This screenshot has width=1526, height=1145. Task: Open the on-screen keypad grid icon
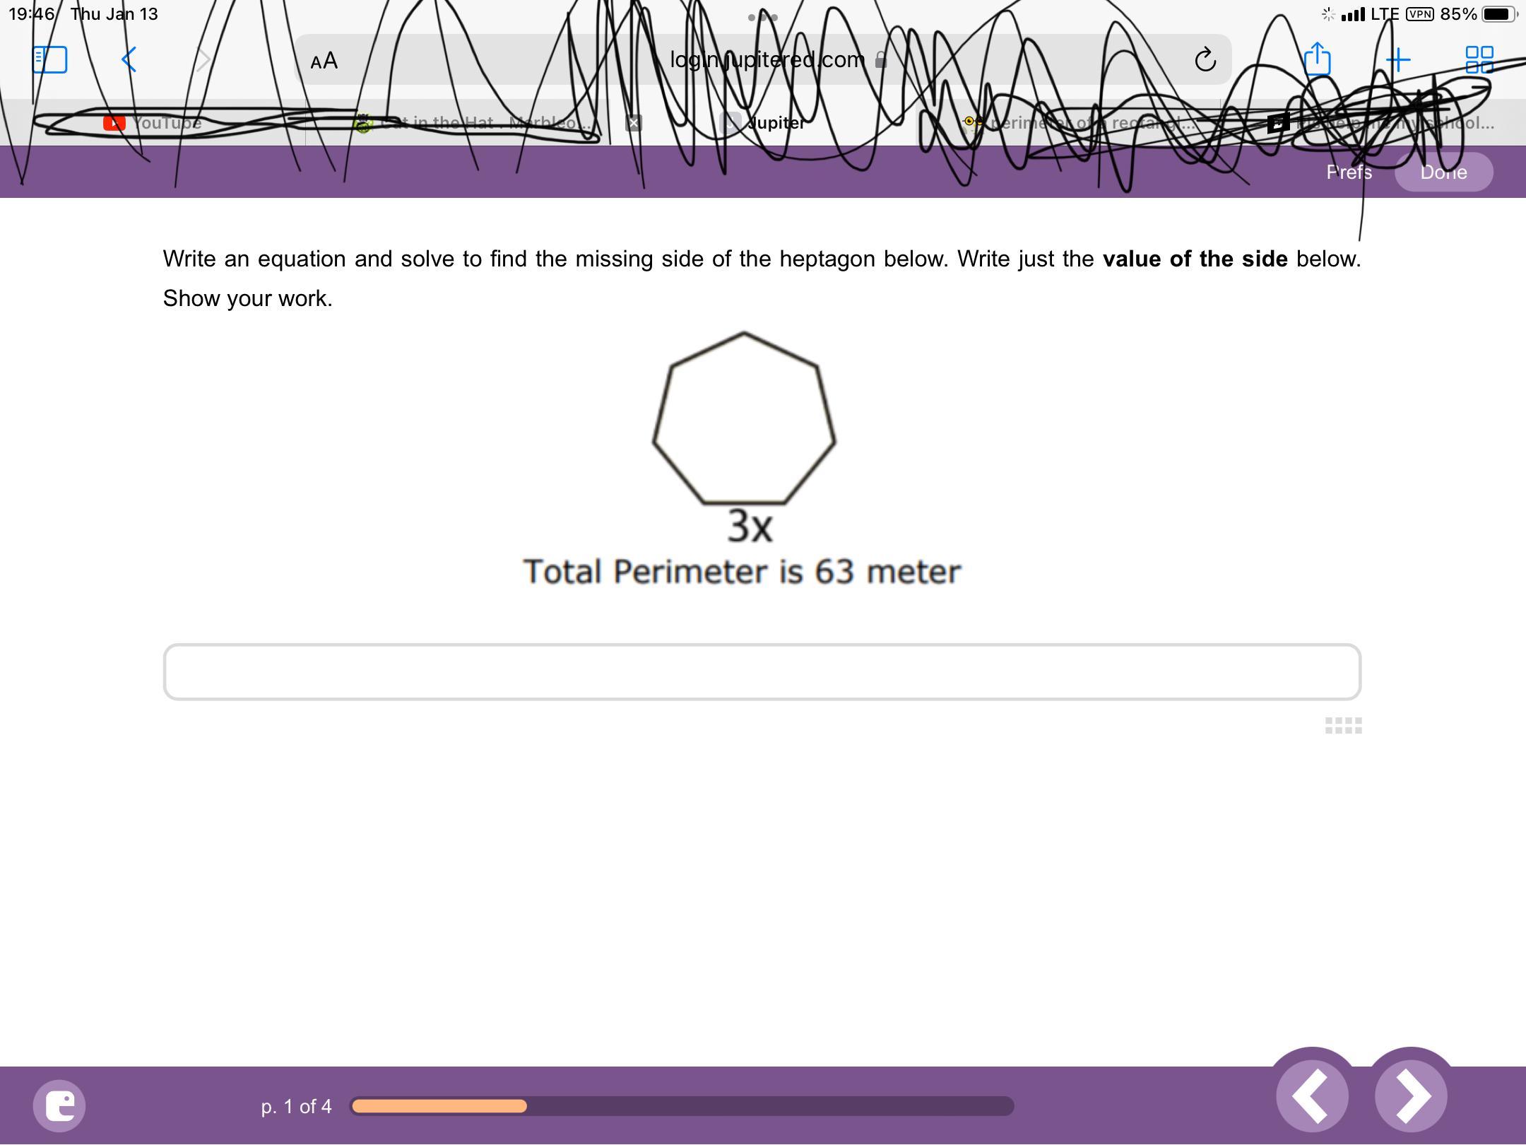click(1343, 726)
